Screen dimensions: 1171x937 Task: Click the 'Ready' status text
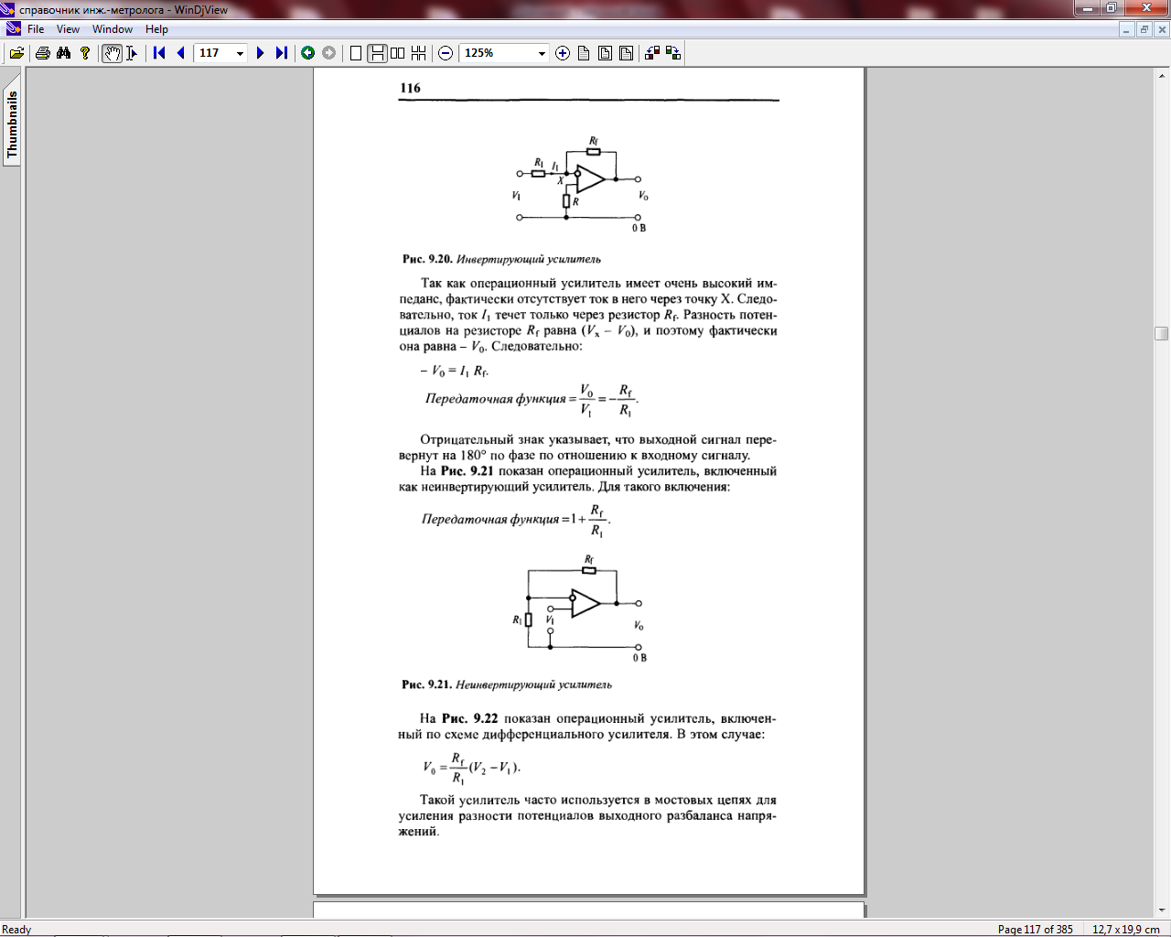pos(16,929)
